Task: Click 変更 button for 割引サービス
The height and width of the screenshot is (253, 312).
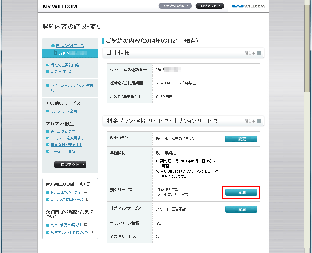Action: point(241,192)
